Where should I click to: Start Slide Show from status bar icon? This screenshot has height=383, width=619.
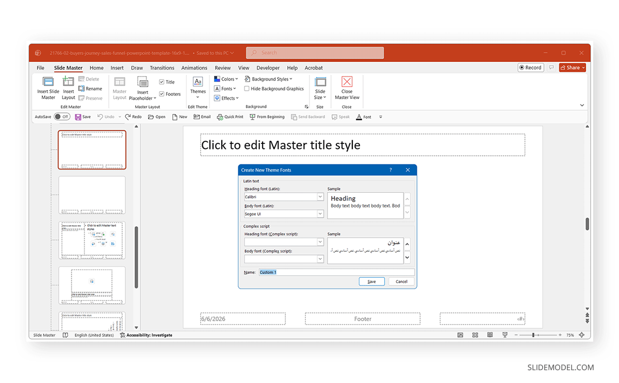[505, 335]
